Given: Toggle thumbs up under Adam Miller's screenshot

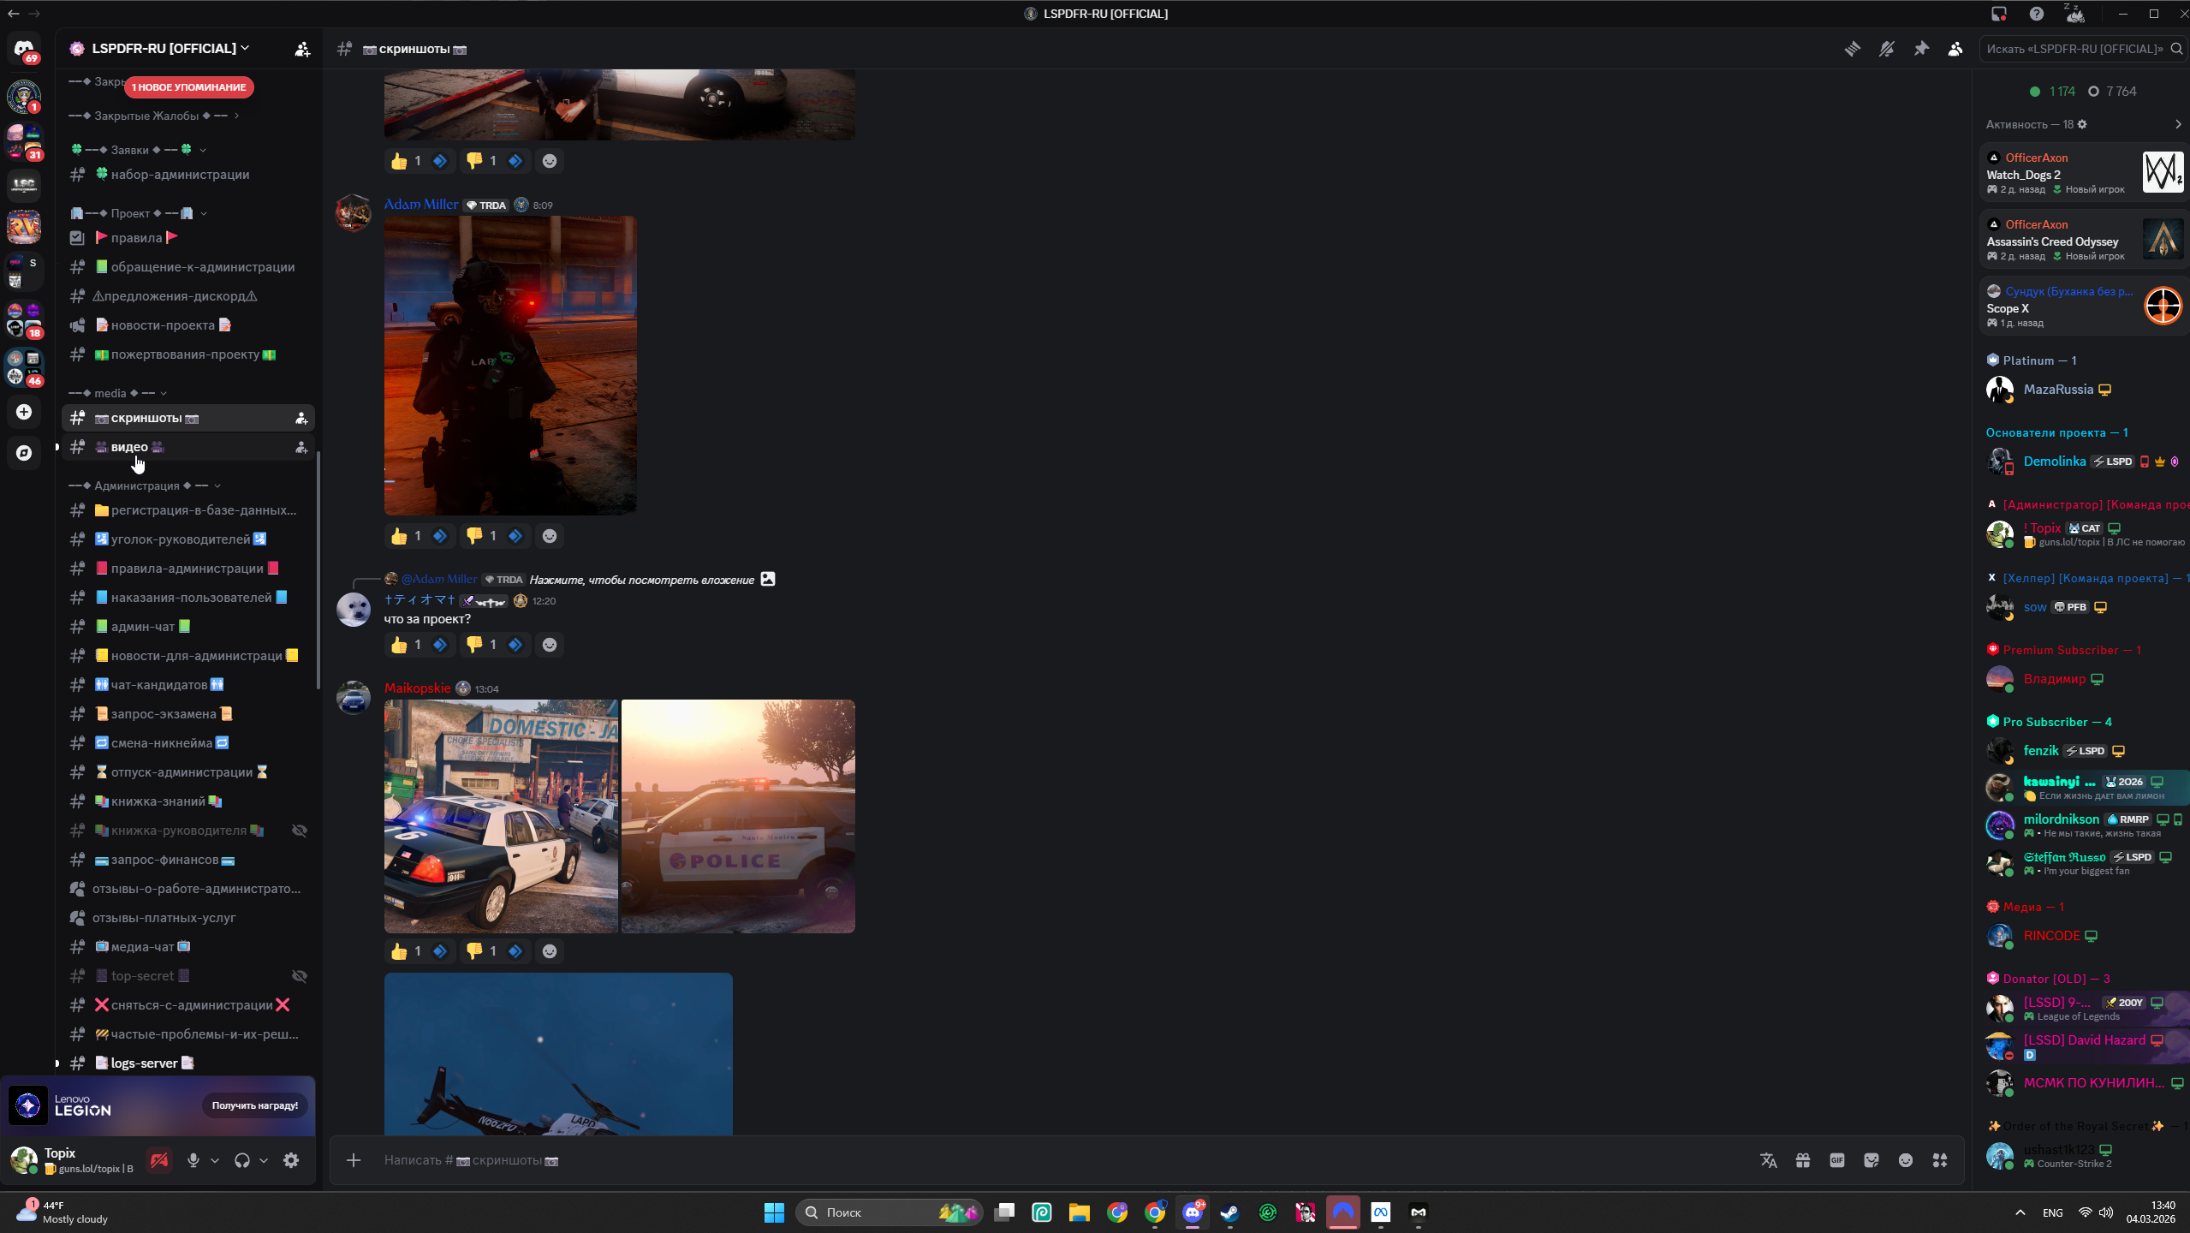Looking at the screenshot, I should (418, 536).
